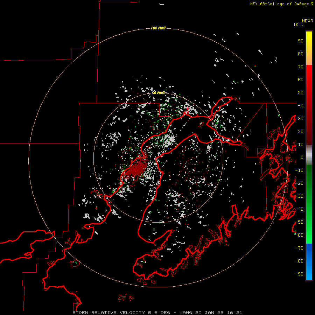Click the -60 value on velocity scale

pos(299,235)
